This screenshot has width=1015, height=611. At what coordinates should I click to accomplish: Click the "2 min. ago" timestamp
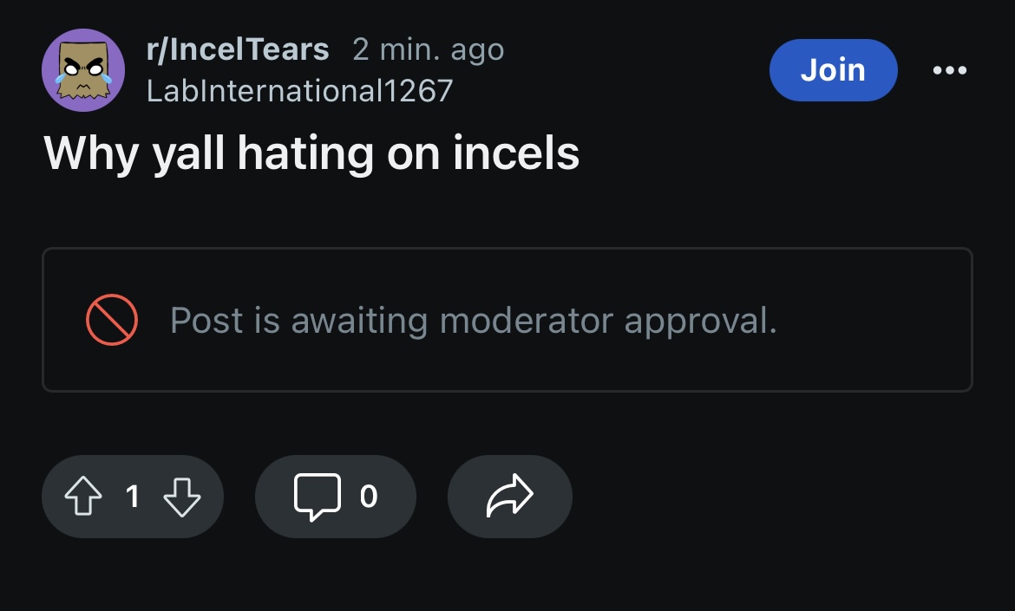pyautogui.click(x=428, y=49)
